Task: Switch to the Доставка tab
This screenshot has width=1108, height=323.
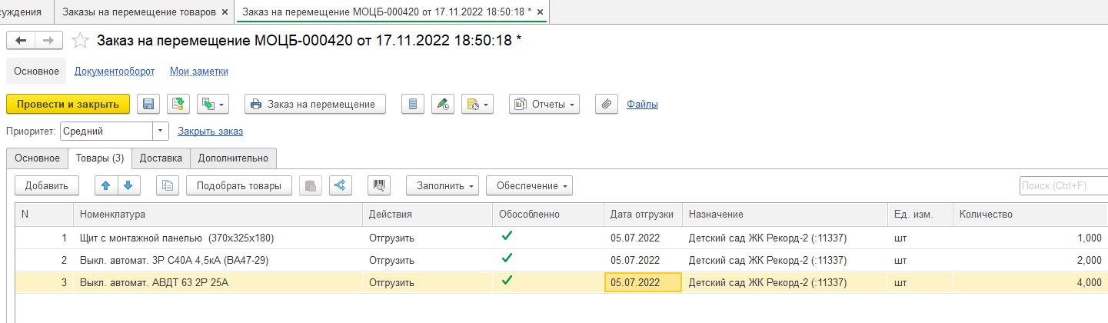Action: pos(161,158)
